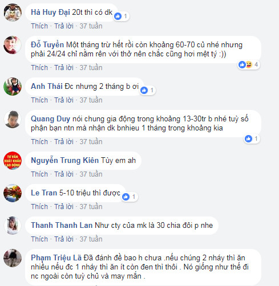The image size is (279, 286).
Task: Open Thanh Thanh Lan's profile avatar
Action: [x=13, y=226]
